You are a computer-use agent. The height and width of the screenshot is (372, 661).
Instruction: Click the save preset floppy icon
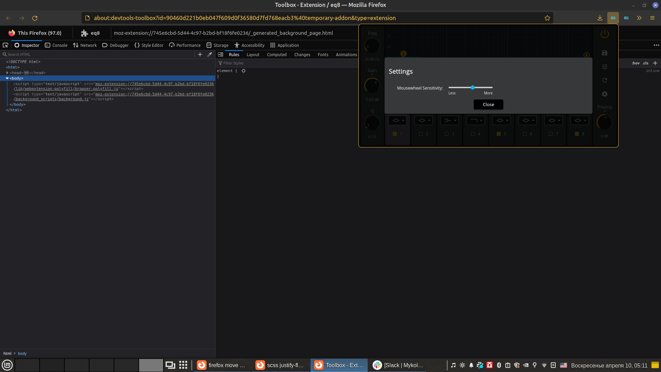[605, 53]
